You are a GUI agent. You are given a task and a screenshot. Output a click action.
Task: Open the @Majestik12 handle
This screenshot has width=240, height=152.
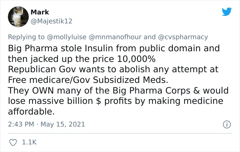pos(51,21)
